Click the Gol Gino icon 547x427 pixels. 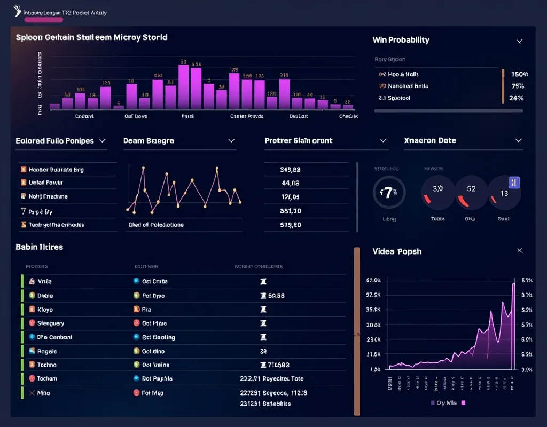tap(136, 351)
